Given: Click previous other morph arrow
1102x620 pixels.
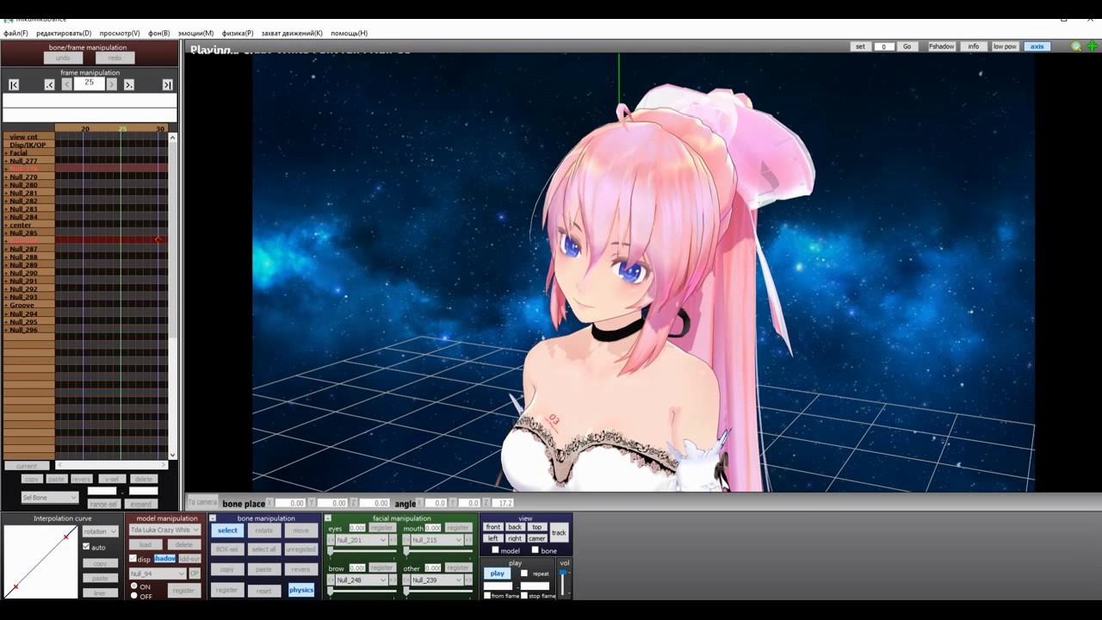Looking at the screenshot, I should (406, 580).
